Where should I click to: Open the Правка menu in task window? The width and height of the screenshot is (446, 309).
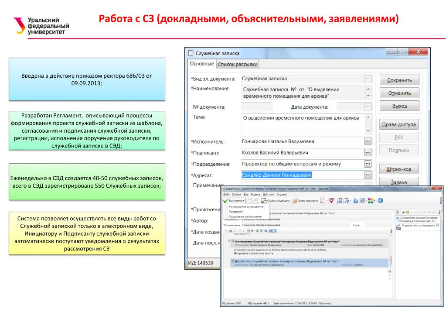pyautogui.click(x=236, y=194)
